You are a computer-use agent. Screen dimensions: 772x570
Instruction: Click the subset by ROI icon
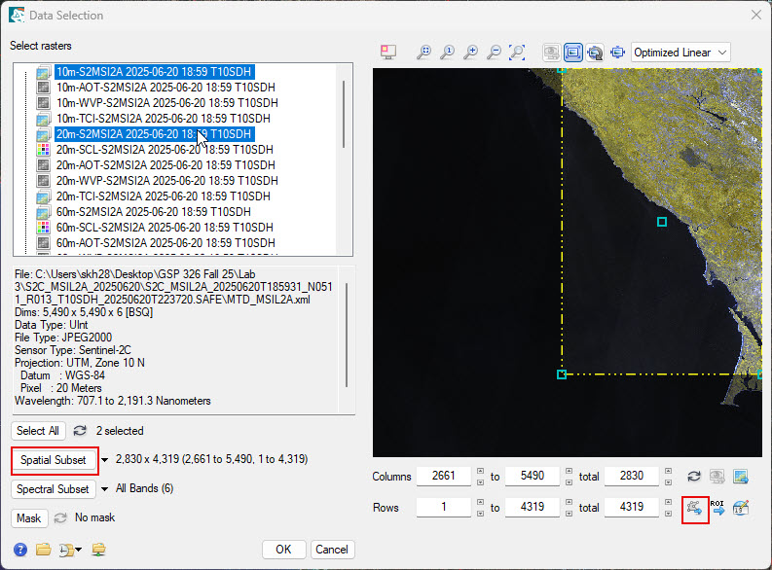(717, 507)
